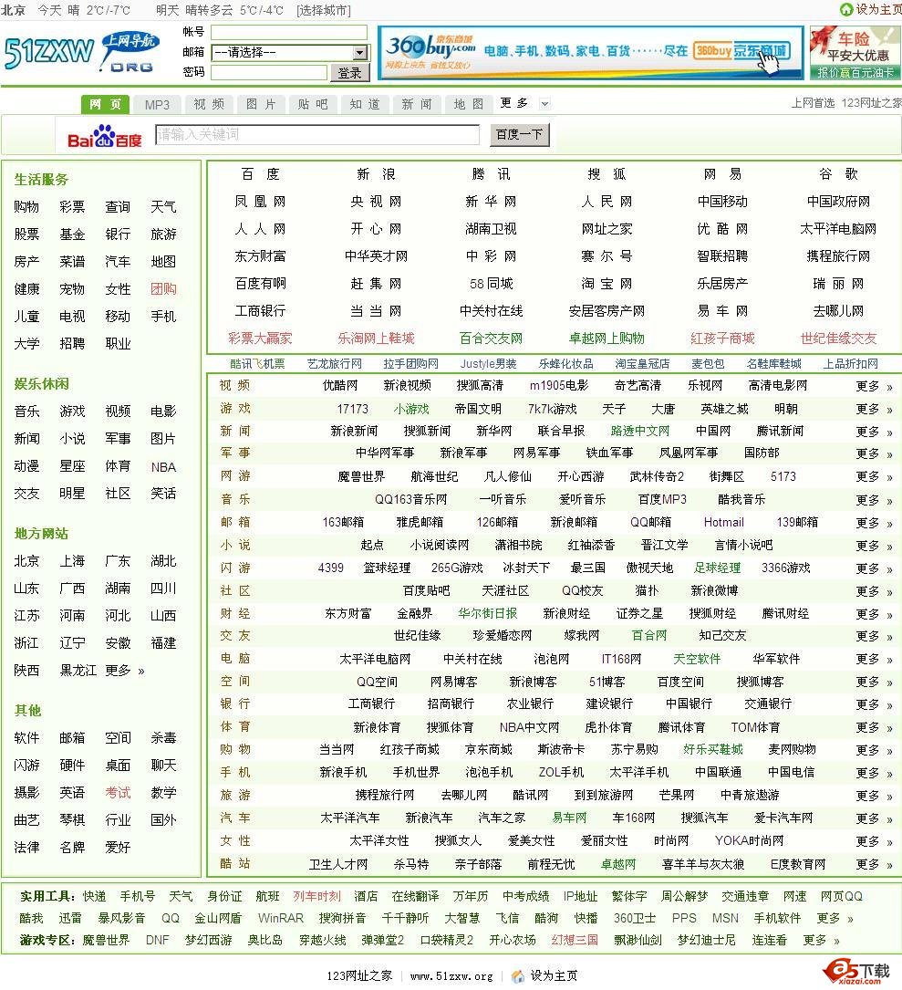Click the 百度一下 search button
The height and width of the screenshot is (990, 902).
(x=520, y=134)
